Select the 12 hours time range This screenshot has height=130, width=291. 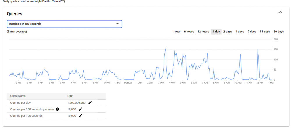(x=203, y=32)
